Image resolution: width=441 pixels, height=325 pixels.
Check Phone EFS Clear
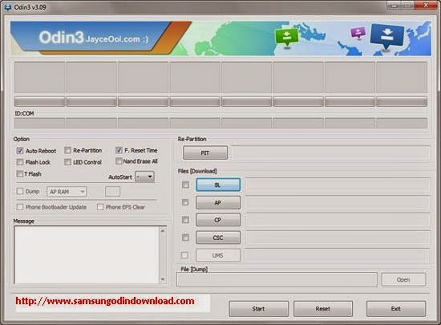(100, 207)
